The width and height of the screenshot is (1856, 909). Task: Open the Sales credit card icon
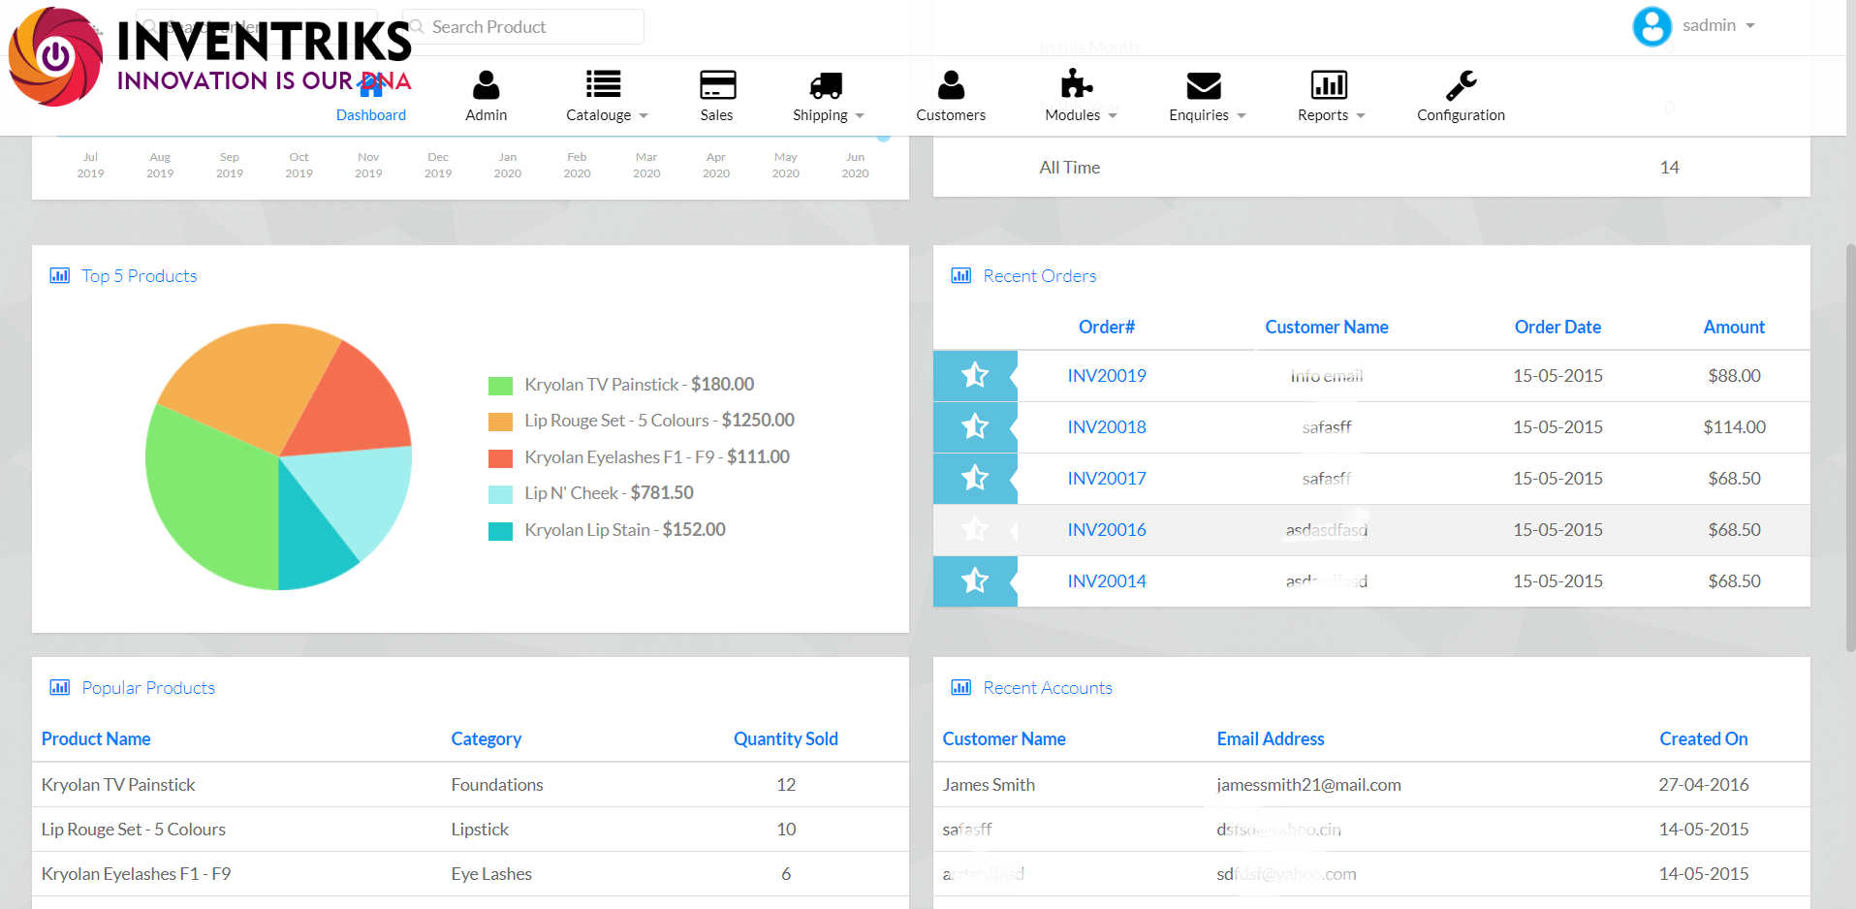coord(717,85)
